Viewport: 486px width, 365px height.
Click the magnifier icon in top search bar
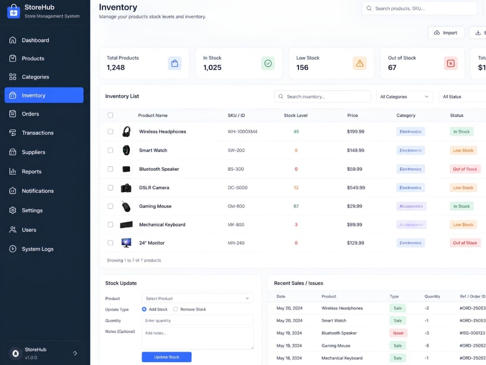click(369, 8)
